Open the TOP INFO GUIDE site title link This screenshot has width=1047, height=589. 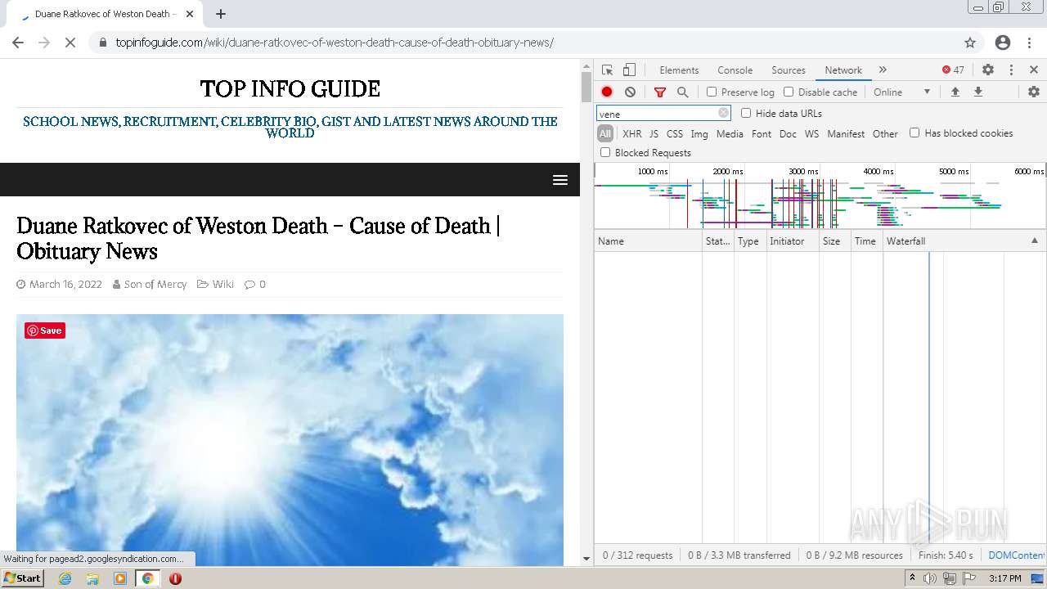[290, 88]
